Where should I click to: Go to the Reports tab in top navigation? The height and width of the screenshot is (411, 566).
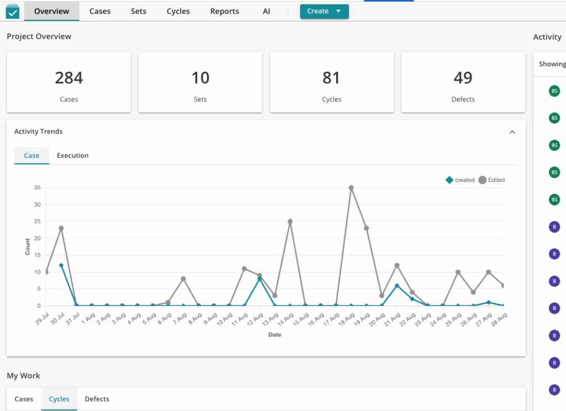coord(224,11)
